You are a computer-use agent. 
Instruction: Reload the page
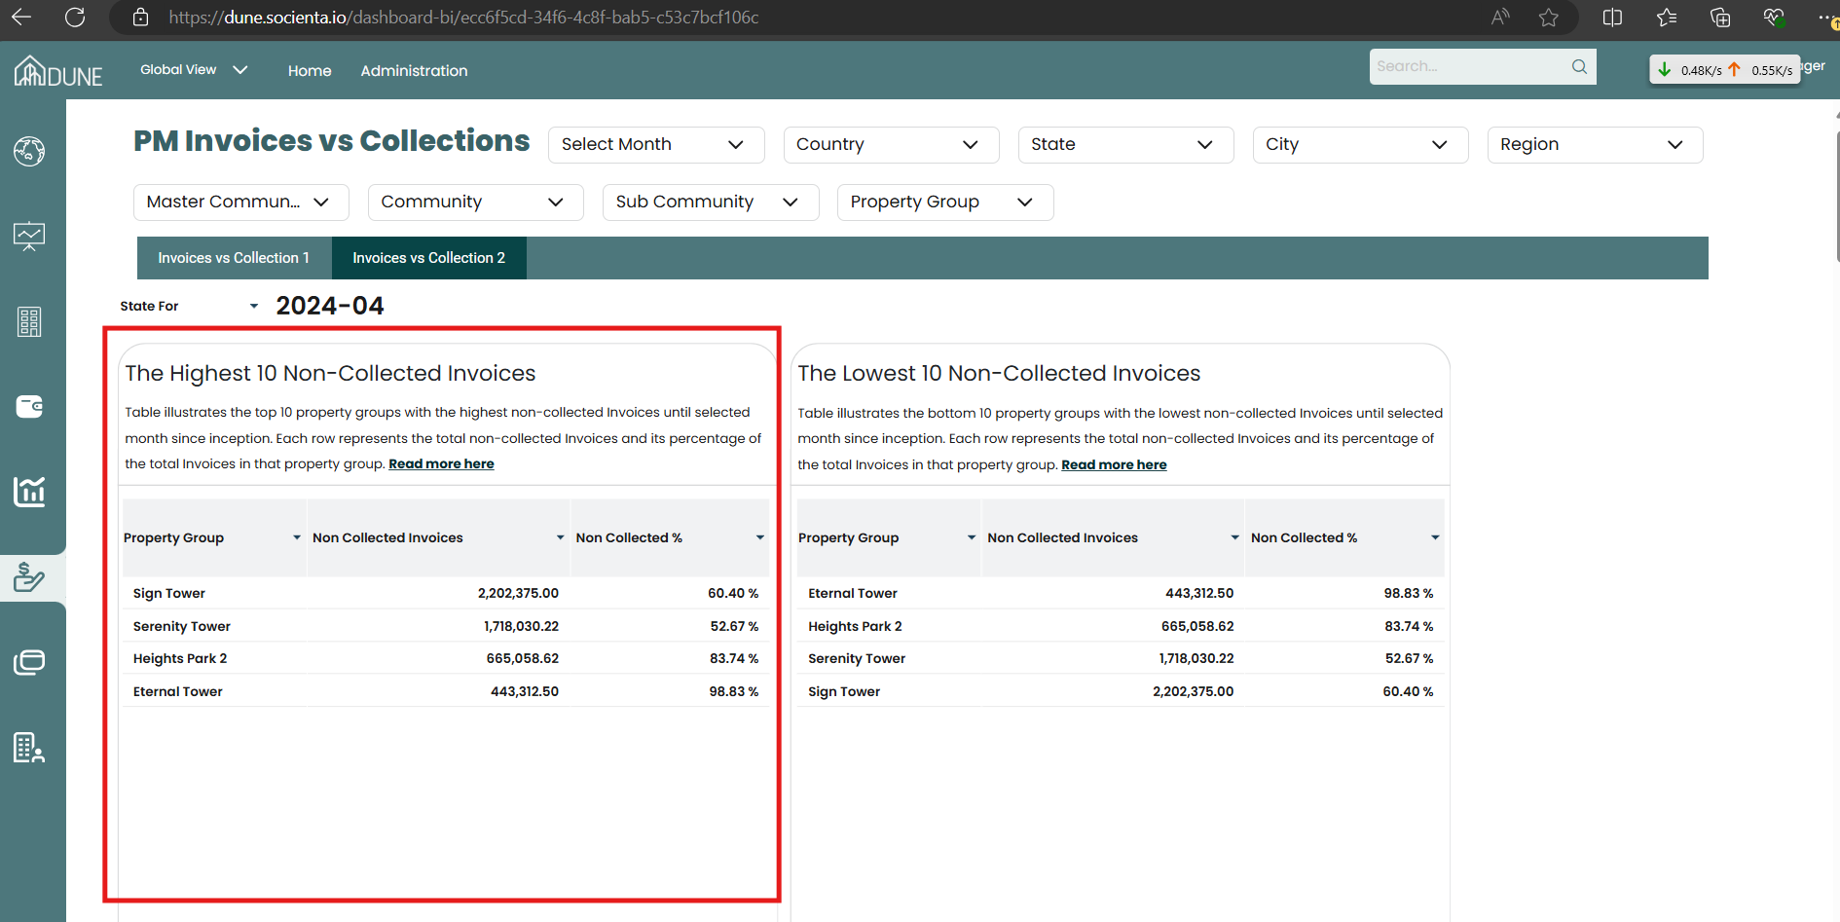coord(75,18)
